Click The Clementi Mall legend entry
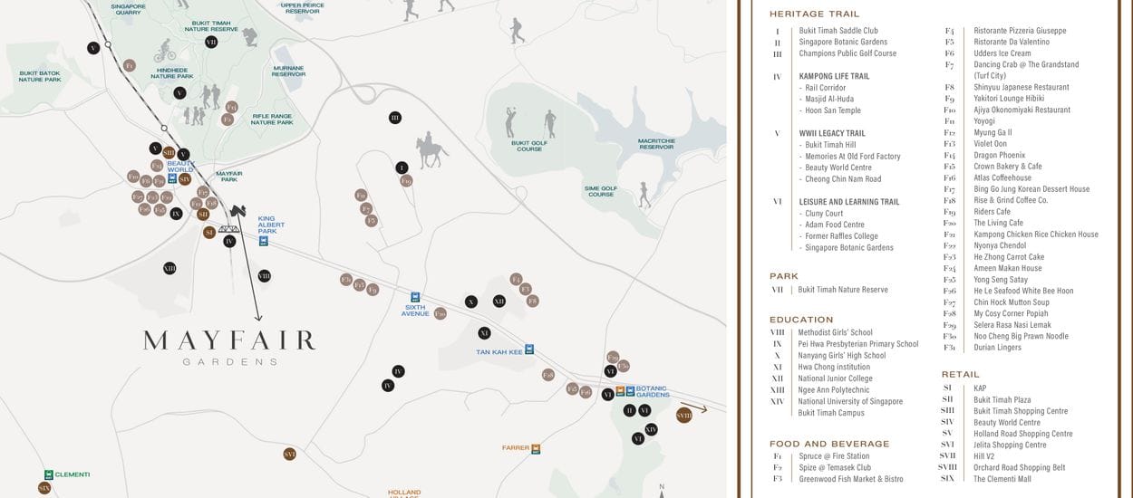The width and height of the screenshot is (1133, 498). 1002,479
